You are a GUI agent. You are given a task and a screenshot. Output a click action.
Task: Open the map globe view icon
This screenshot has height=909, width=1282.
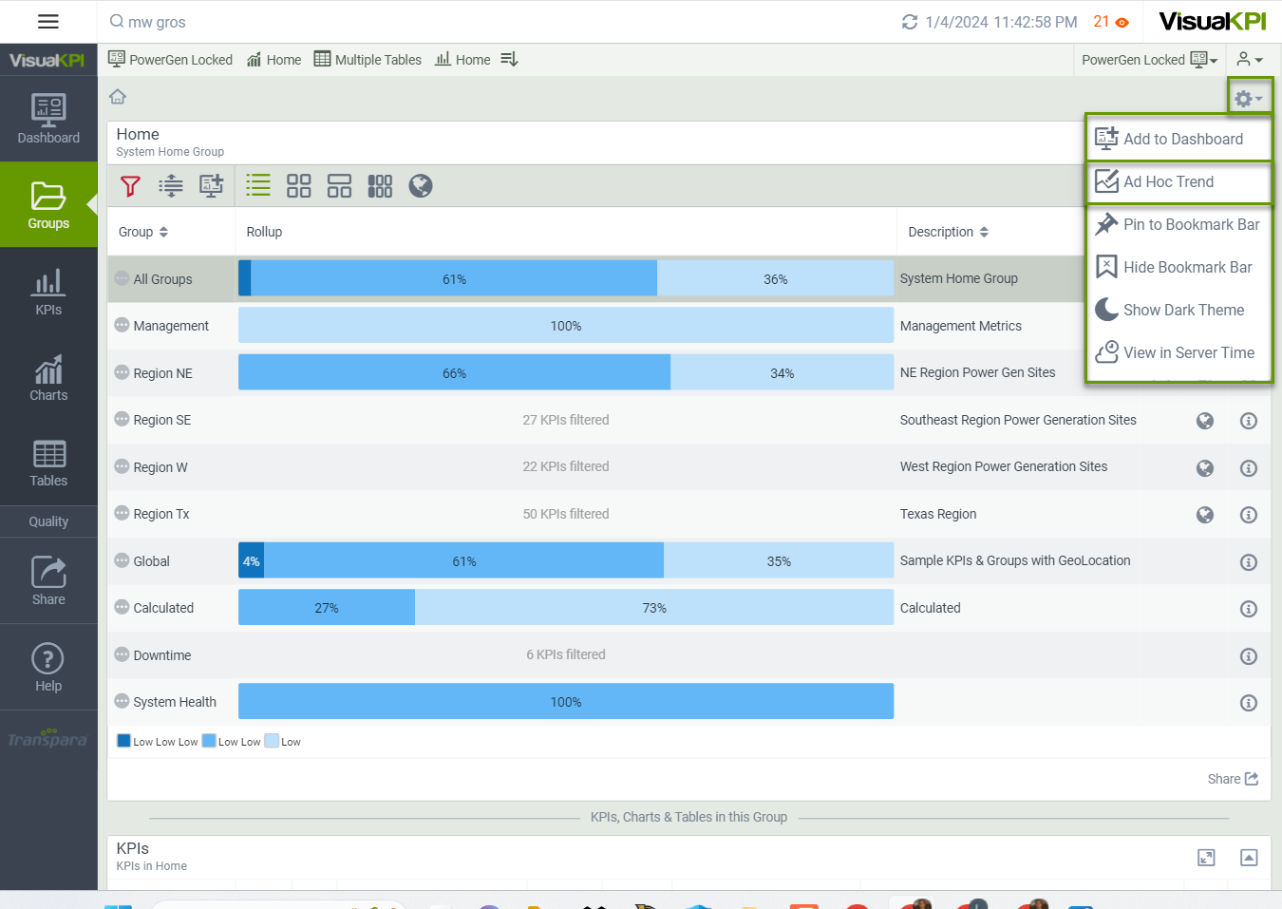(420, 186)
